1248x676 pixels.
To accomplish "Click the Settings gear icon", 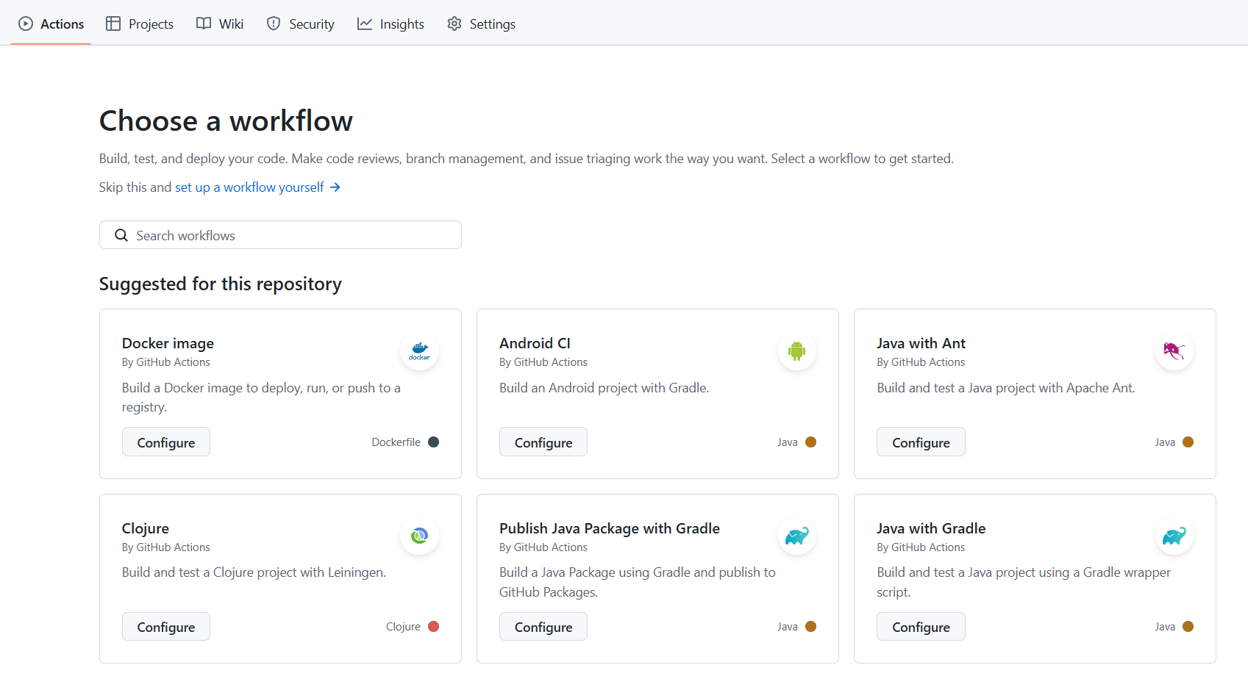I will 454,24.
